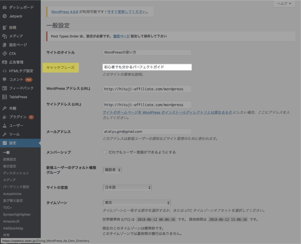
Task: Click the キャッチフレーズ tagline input field
Action: (x=147, y=67)
